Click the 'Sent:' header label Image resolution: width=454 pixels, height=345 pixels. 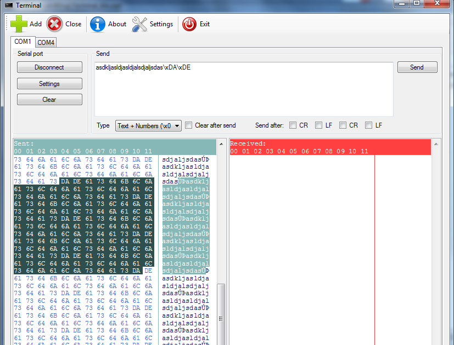(x=24, y=143)
